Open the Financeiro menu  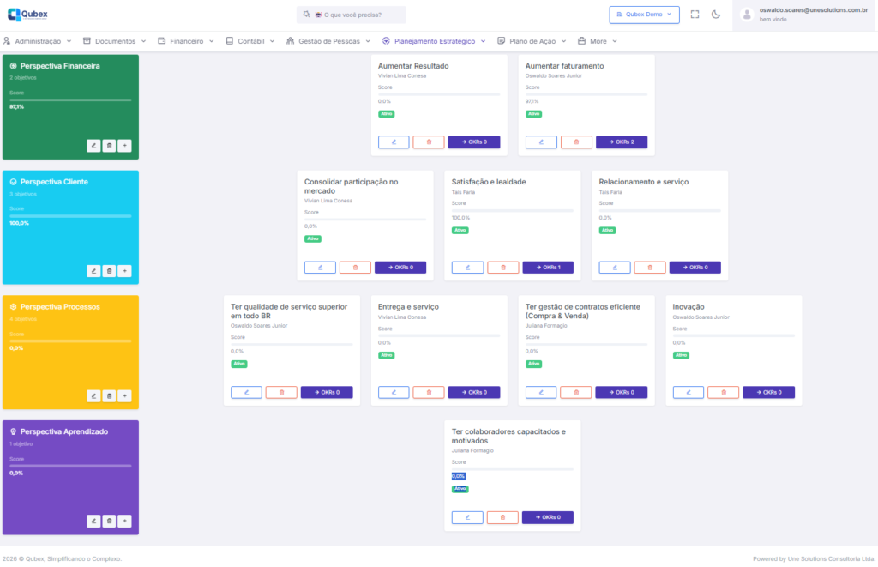point(186,40)
